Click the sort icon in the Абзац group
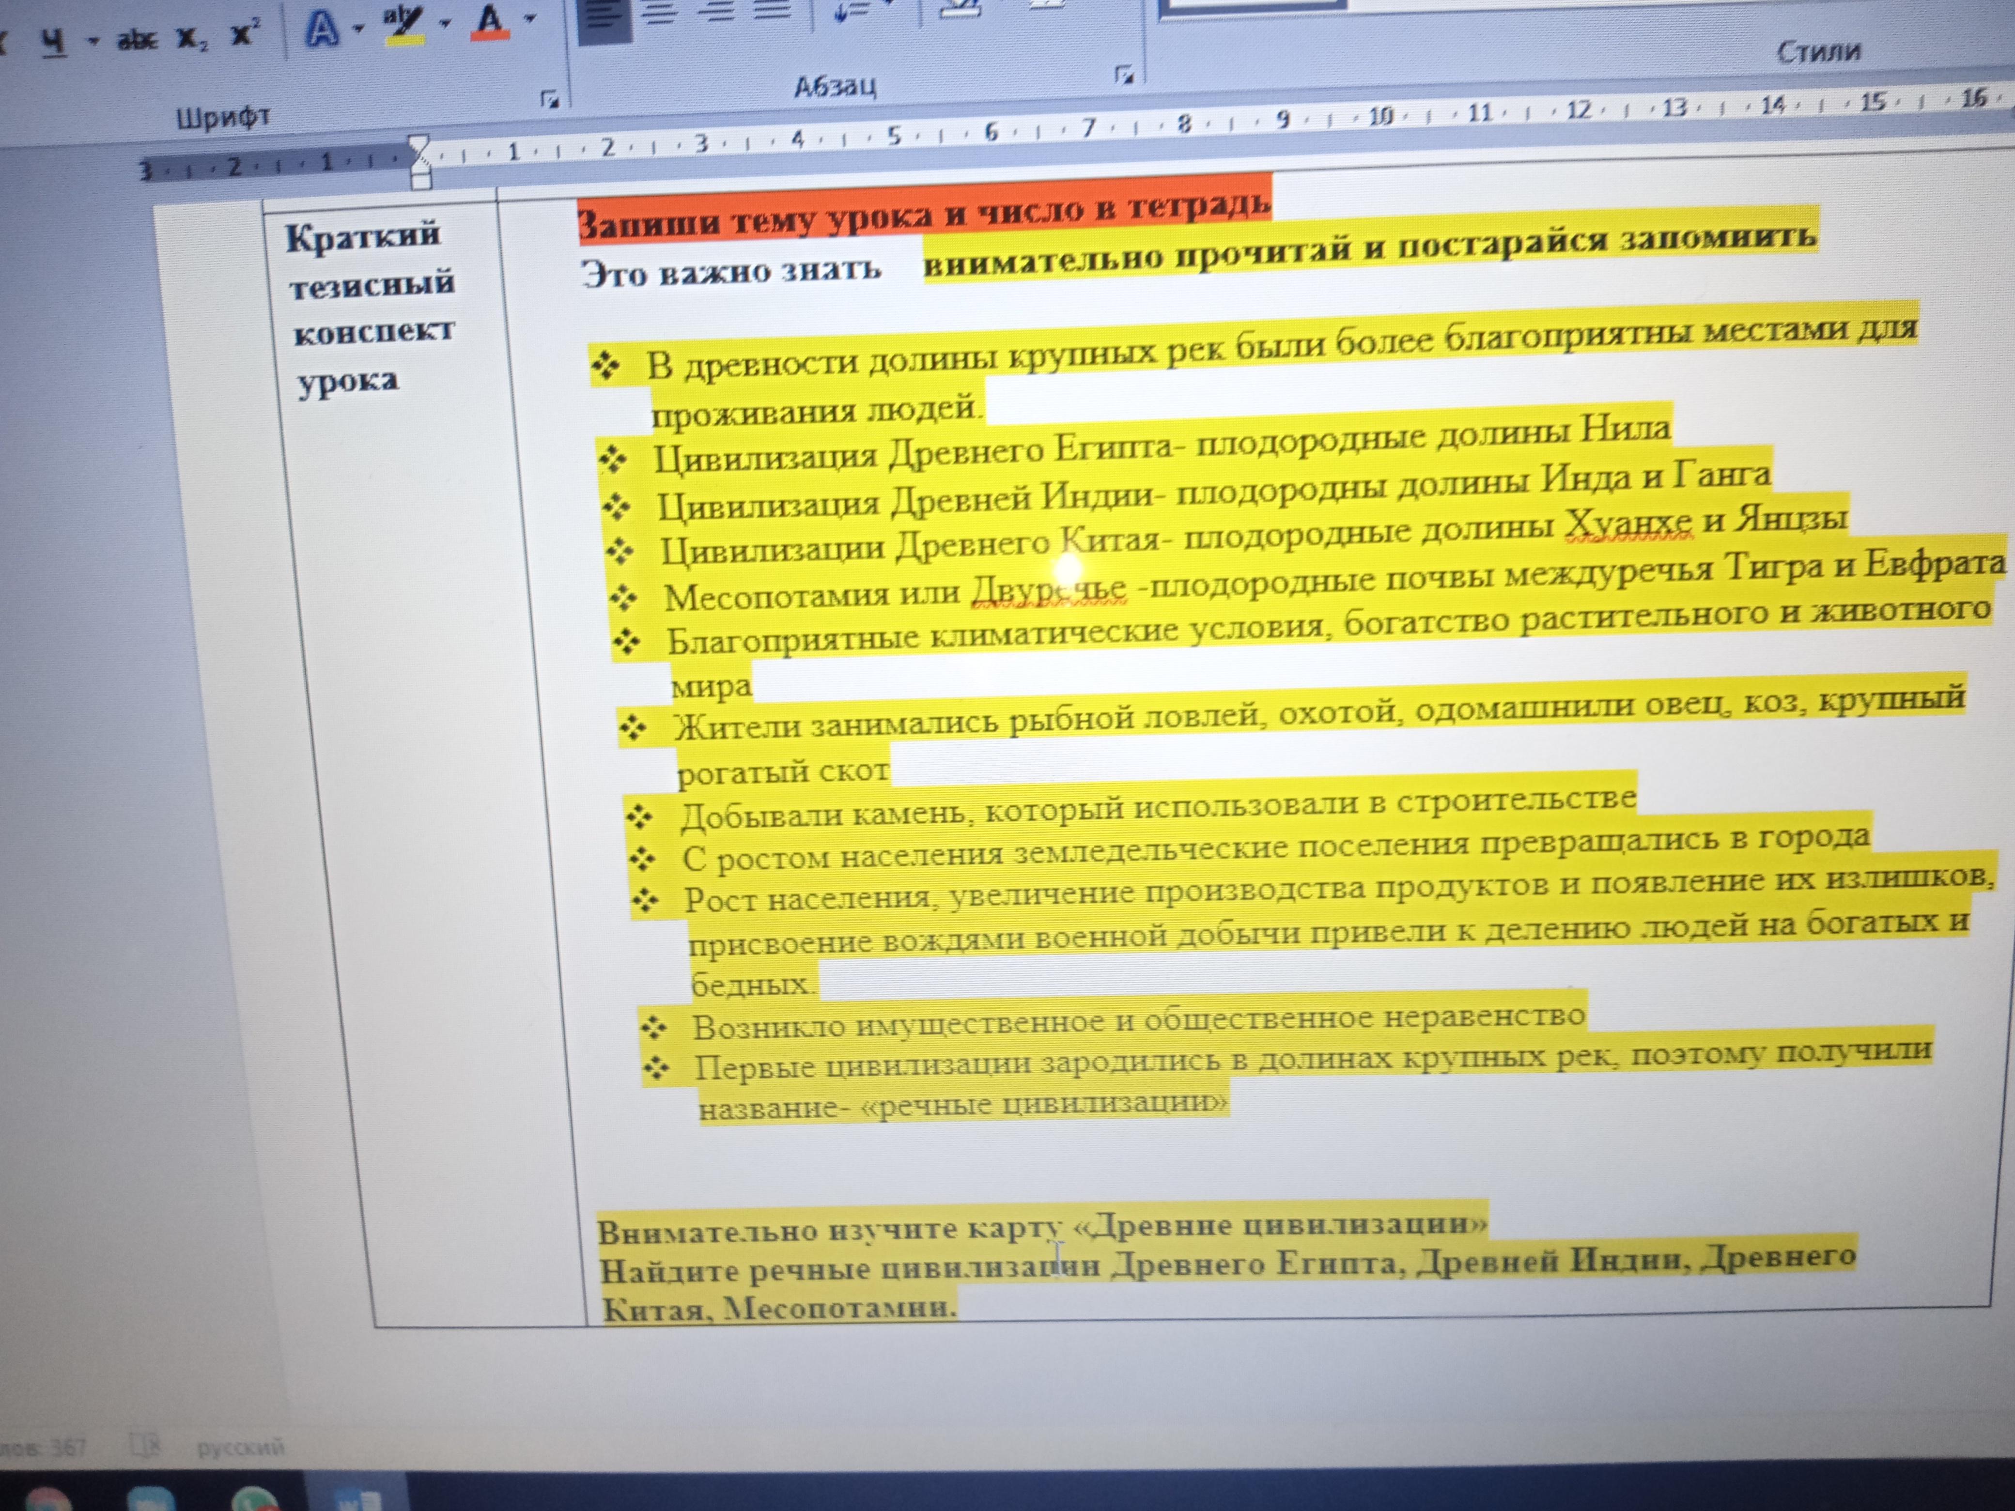 852,13
